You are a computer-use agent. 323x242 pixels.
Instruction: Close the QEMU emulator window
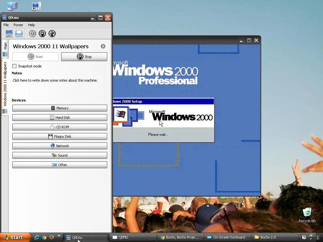256,40
